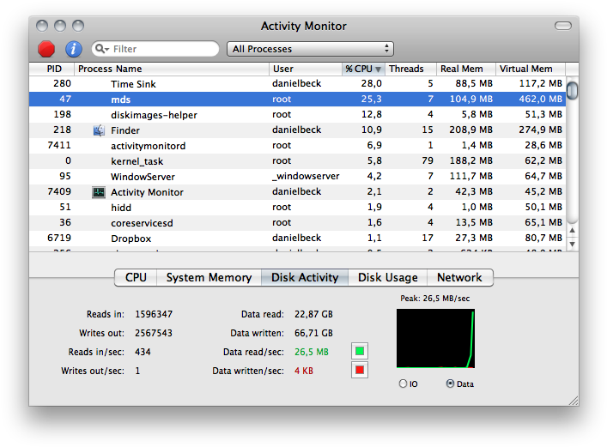Toggle toolbar with the pill button
The image size is (607, 447).
tap(563, 26)
